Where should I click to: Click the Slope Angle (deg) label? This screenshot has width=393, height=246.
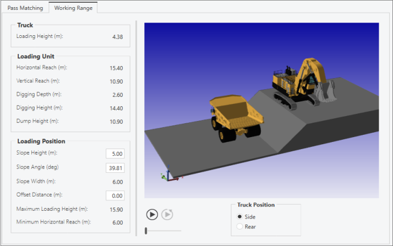pos(37,167)
